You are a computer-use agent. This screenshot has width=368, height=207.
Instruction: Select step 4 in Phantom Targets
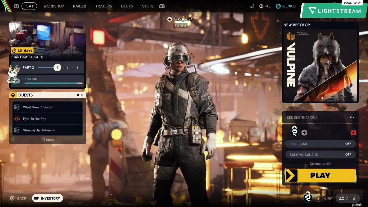(57, 68)
